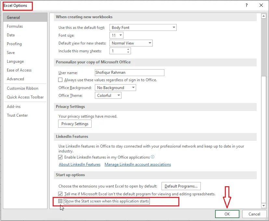Open the Customize Ribbon category
269x221 pixels.
click(x=25, y=88)
